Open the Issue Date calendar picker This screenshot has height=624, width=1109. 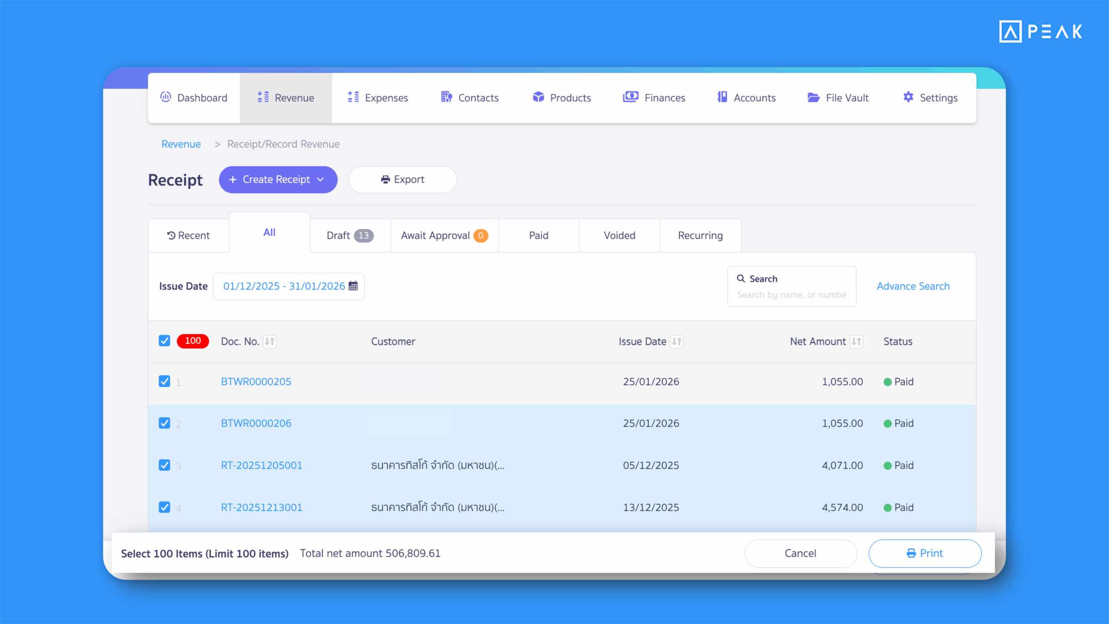click(353, 286)
